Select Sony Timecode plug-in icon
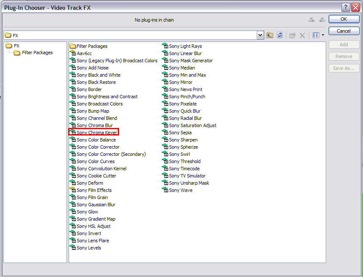 coord(165,168)
